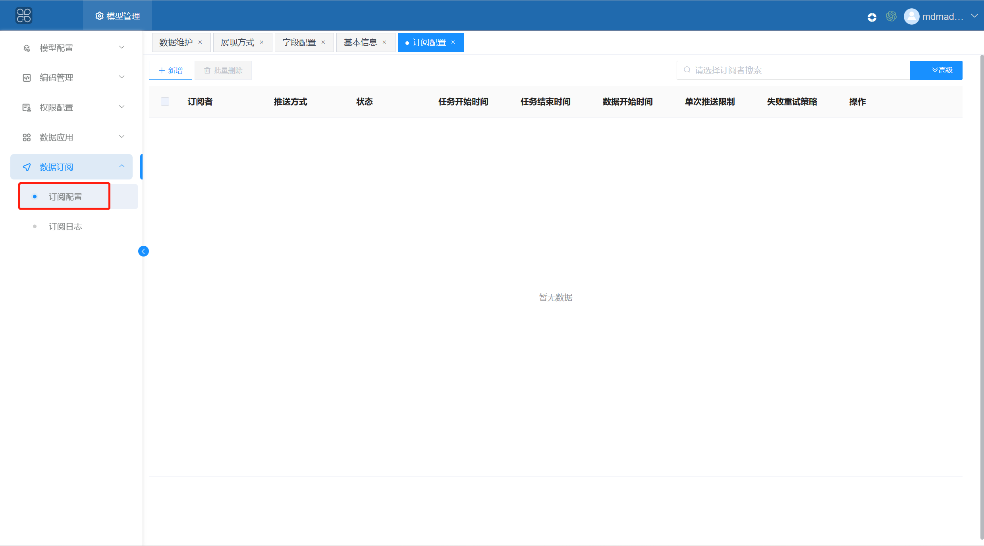Collapse sidebar with blue arrow button
Image resolution: width=984 pixels, height=546 pixels.
[x=143, y=251]
